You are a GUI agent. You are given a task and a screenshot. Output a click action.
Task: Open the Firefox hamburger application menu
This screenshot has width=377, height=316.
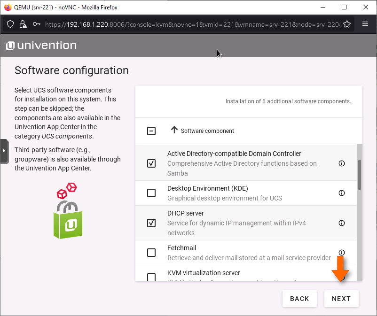[365, 24]
